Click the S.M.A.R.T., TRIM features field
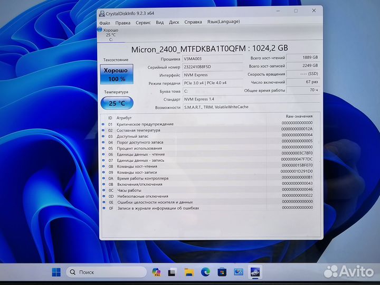Viewport: 380px width, 285px height. (x=251, y=107)
